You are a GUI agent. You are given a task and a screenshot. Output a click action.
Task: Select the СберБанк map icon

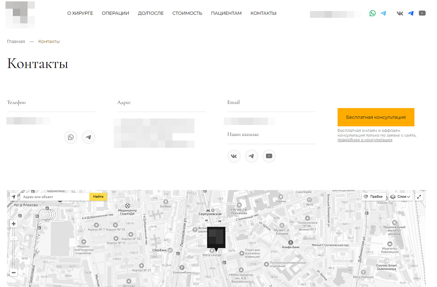170,250
